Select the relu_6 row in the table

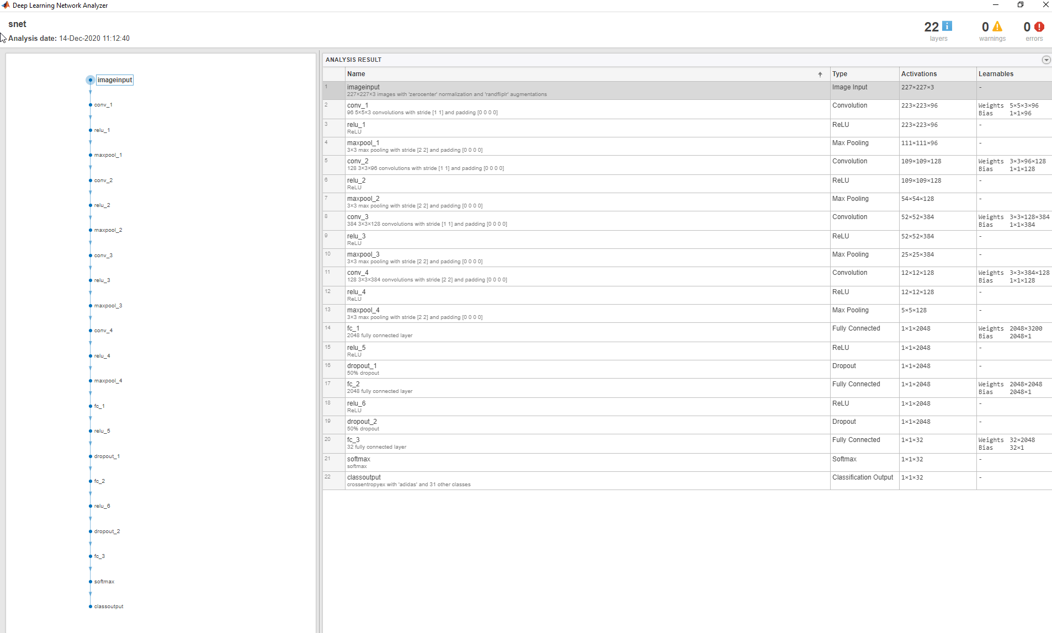coord(687,407)
